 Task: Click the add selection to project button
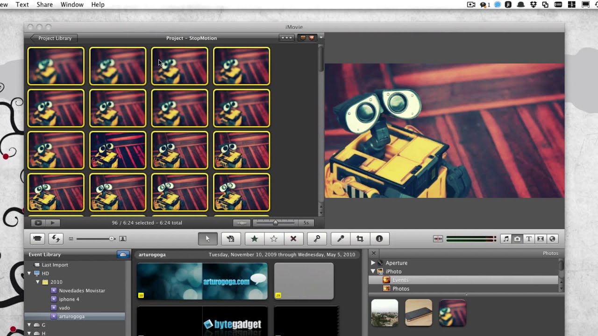(x=230, y=238)
